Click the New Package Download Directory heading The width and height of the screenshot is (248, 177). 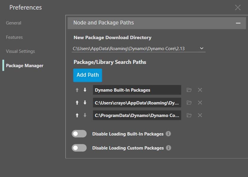click(112, 38)
